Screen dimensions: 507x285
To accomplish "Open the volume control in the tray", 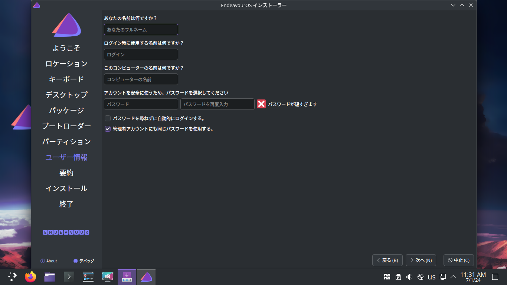I will click(409, 277).
